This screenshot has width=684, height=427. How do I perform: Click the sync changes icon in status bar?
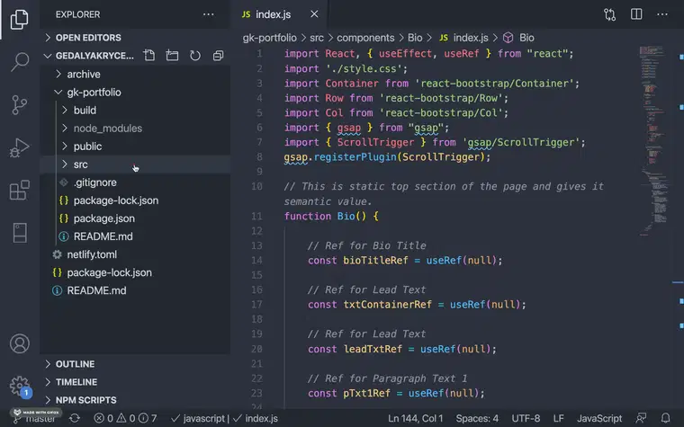(75, 418)
